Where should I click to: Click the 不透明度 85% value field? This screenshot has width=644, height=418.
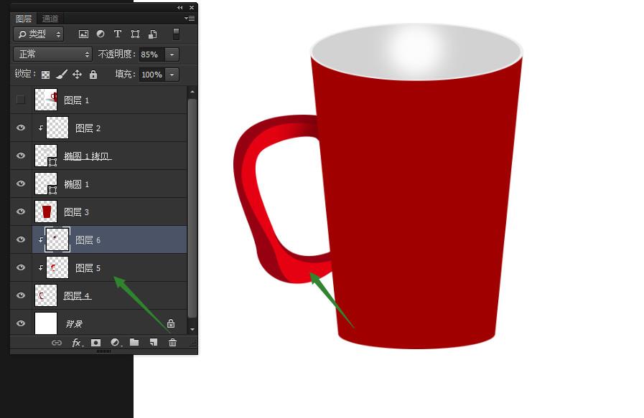(x=152, y=54)
